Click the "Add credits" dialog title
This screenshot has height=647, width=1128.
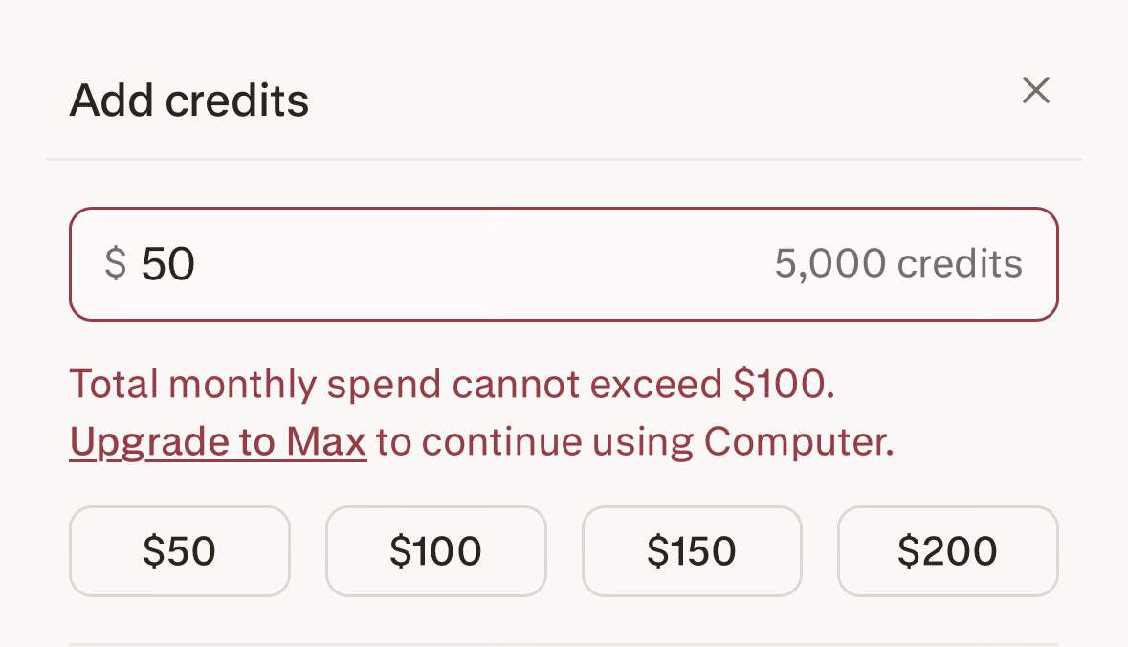[x=189, y=100]
